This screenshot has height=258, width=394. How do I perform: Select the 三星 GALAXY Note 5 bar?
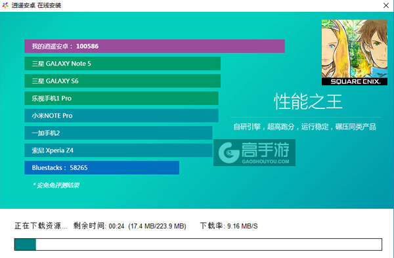click(122, 64)
